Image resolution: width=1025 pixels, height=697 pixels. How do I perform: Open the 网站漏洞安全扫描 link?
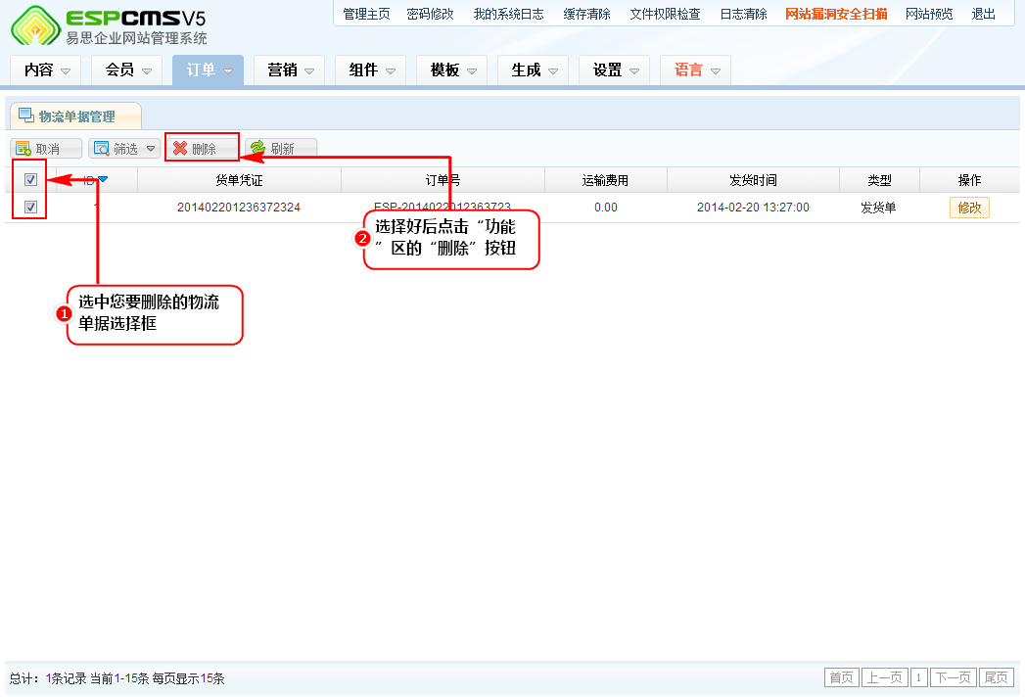835,14
